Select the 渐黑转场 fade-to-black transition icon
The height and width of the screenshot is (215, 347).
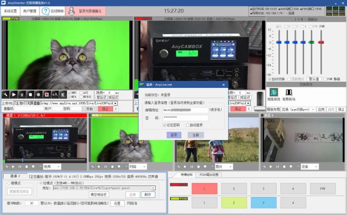(289, 92)
